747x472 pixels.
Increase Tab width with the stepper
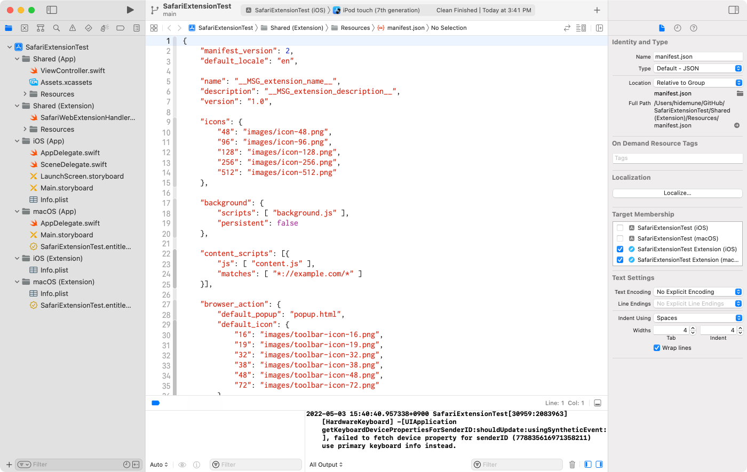tap(693, 329)
